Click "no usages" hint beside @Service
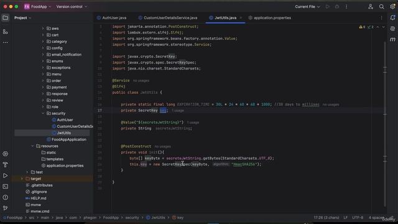The image size is (398, 224). pyautogui.click(x=141, y=81)
